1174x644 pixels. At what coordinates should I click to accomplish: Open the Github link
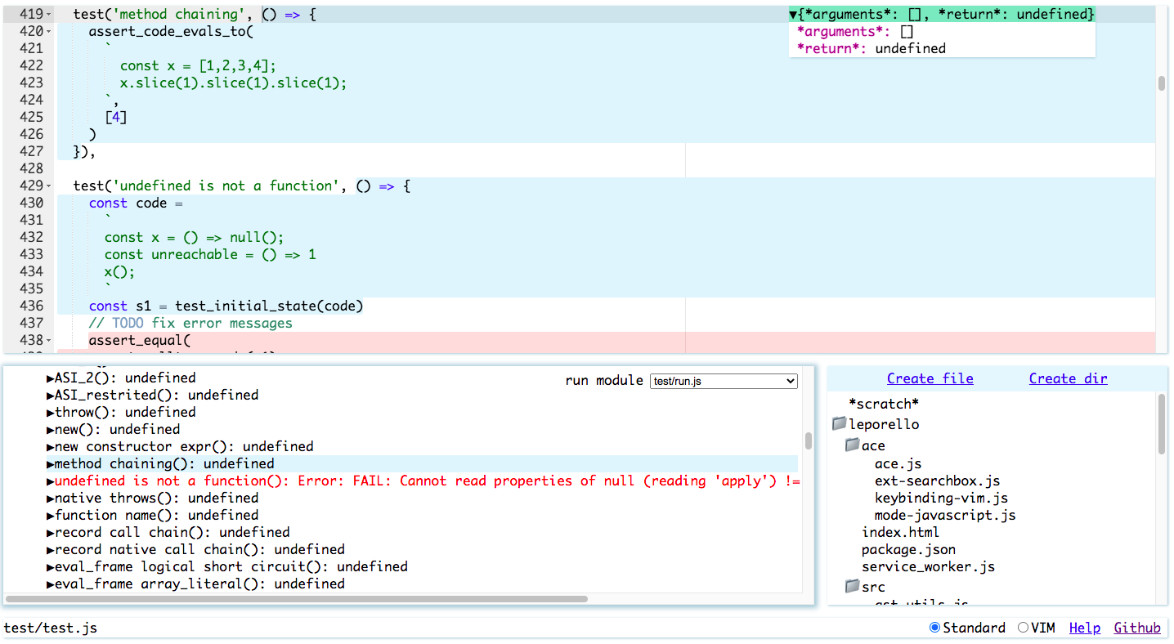tap(1136, 628)
